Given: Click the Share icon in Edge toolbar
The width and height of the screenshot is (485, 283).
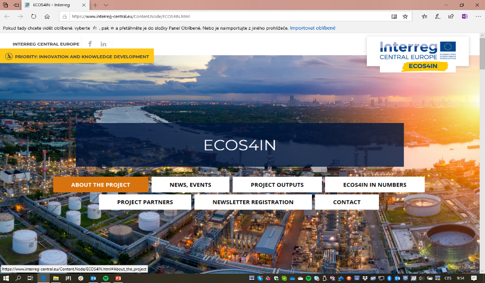Looking at the screenshot, I should [451, 16].
